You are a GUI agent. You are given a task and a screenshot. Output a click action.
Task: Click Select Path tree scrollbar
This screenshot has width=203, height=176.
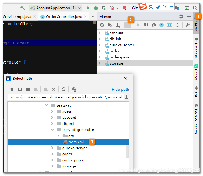click(x=127, y=151)
